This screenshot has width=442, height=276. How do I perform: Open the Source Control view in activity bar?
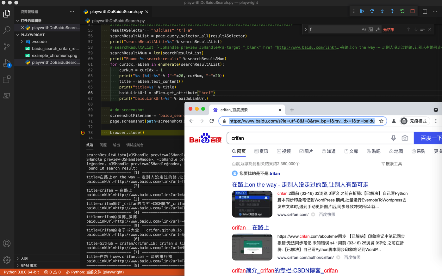coord(7,46)
